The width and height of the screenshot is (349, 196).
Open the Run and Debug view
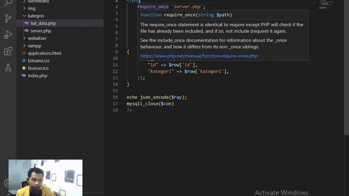8,35
